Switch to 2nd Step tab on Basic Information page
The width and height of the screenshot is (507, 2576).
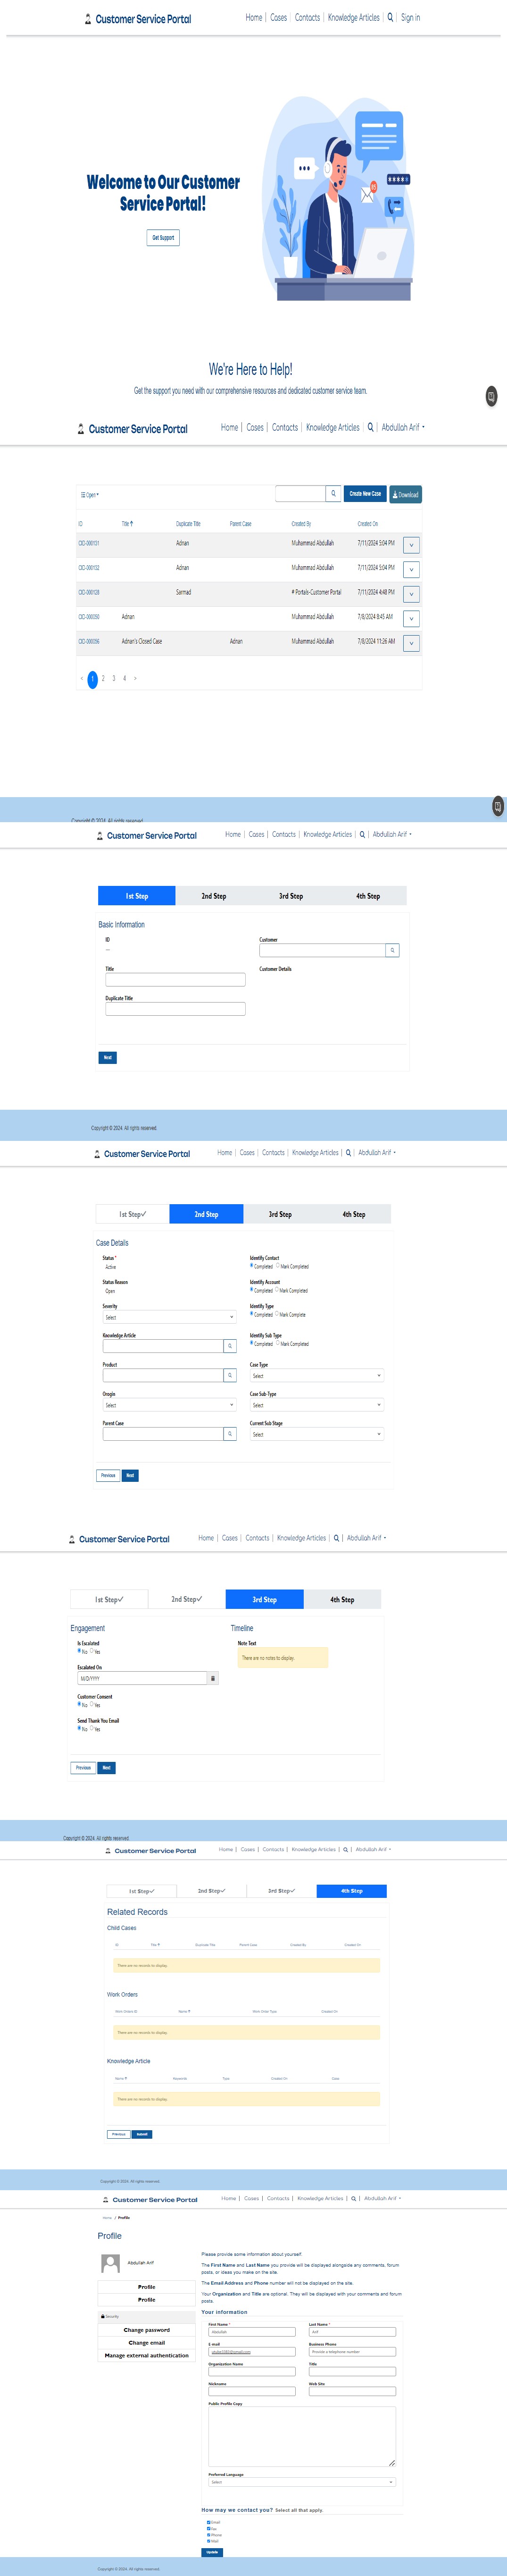pos(214,896)
